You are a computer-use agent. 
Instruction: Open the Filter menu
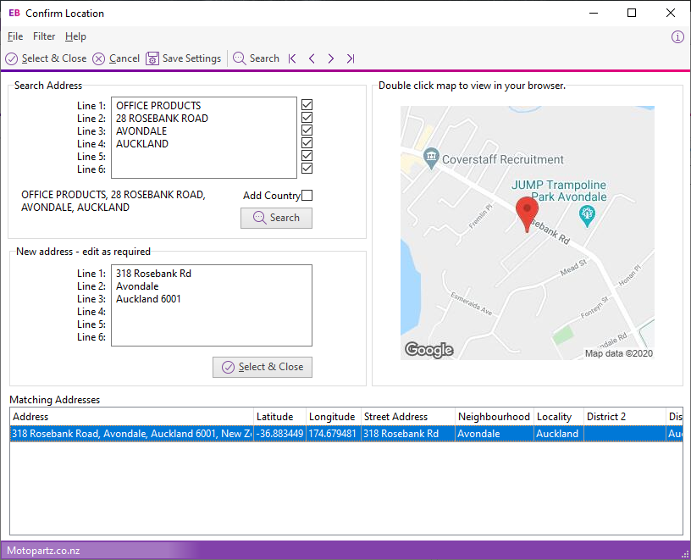point(43,36)
